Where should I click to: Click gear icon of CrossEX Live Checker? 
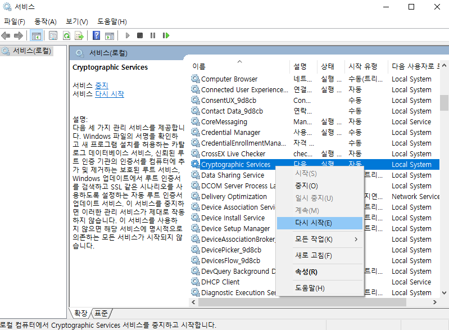(196, 153)
